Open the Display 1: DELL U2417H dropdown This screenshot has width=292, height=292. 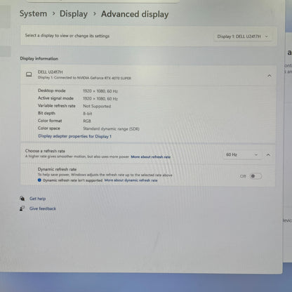tap(242, 36)
